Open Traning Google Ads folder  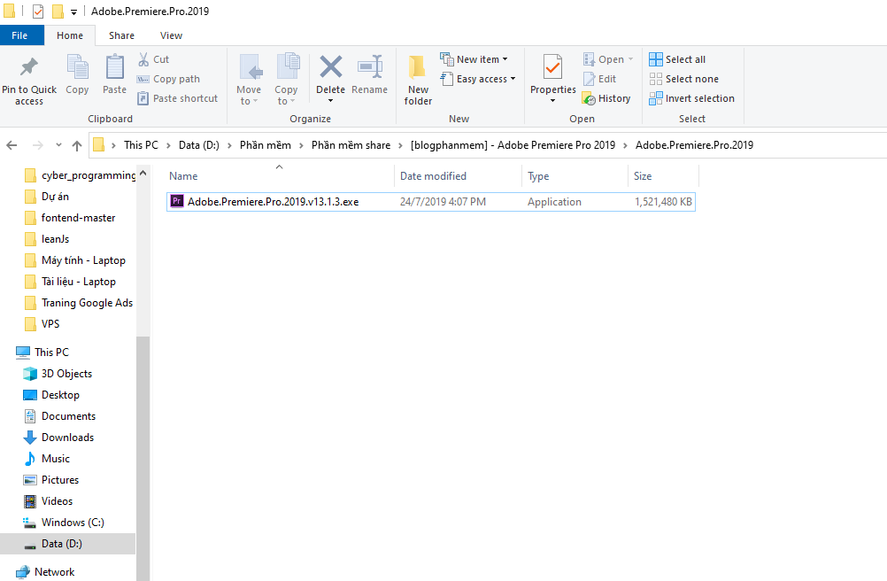click(79, 303)
